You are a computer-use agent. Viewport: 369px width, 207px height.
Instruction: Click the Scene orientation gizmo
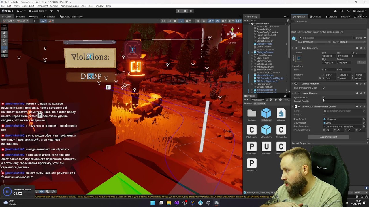coord(232,34)
